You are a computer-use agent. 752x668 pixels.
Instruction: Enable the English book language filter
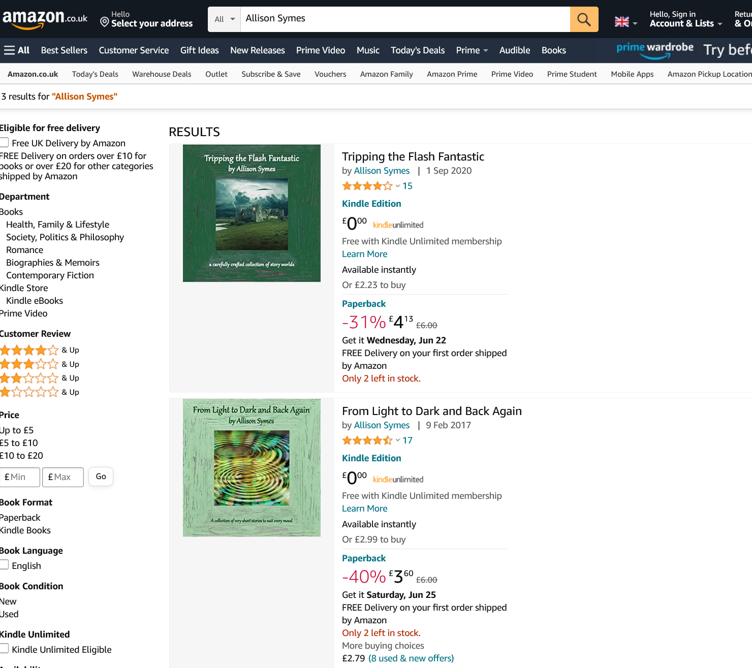click(4, 564)
